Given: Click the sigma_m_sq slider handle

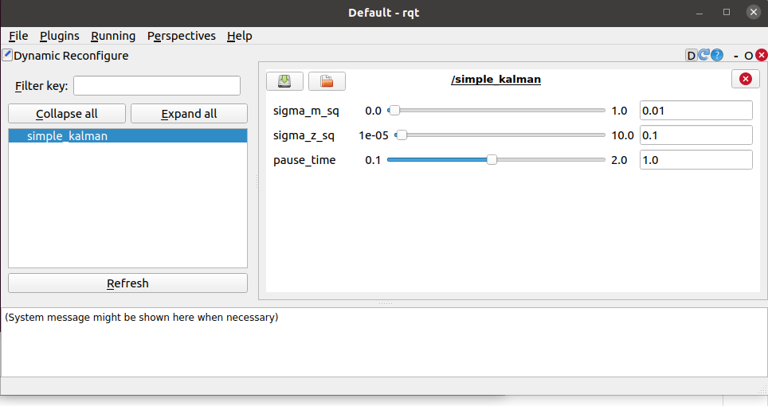Looking at the screenshot, I should 394,111.
